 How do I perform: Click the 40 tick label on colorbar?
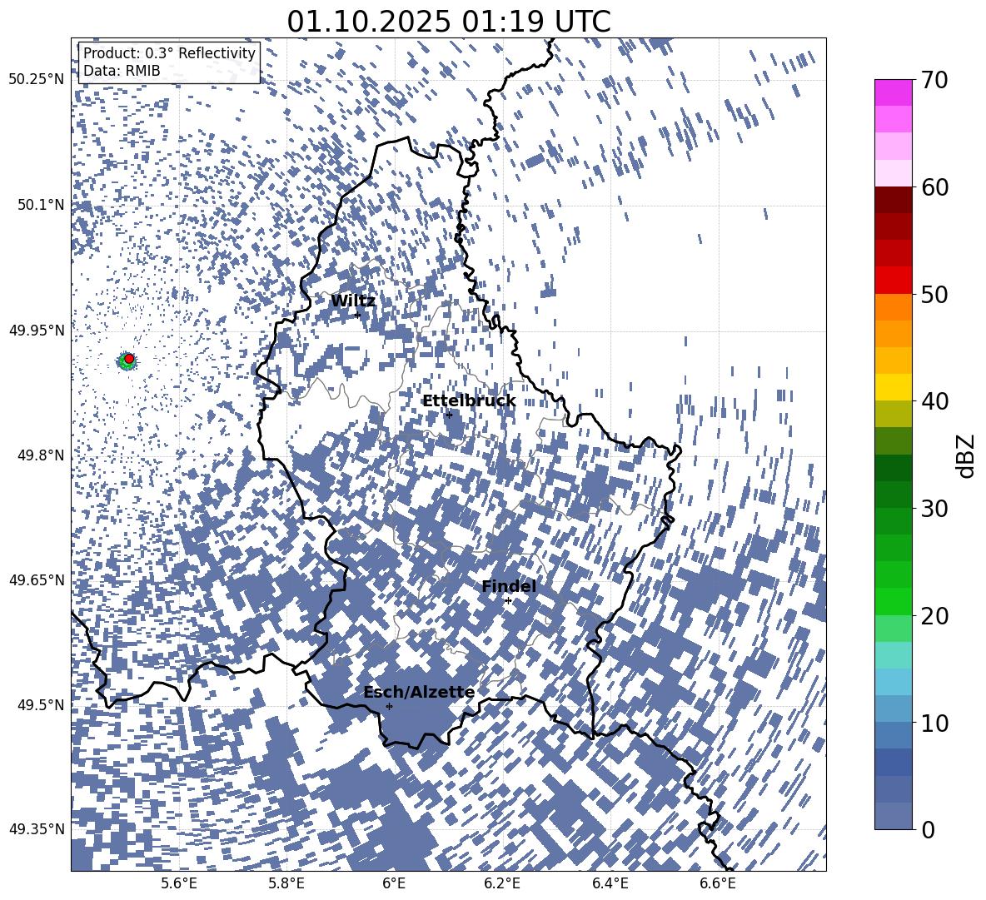(934, 401)
